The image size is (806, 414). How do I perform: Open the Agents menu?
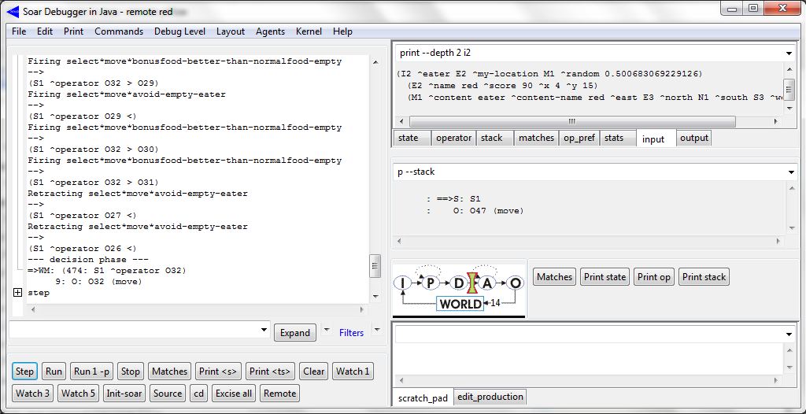pyautogui.click(x=270, y=31)
